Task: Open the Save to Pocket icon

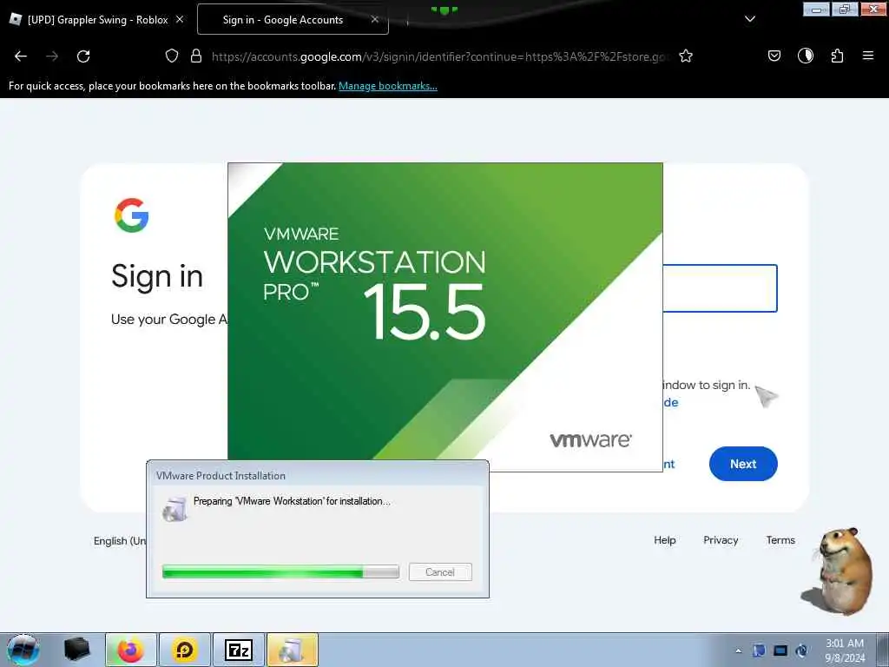Action: [774, 56]
